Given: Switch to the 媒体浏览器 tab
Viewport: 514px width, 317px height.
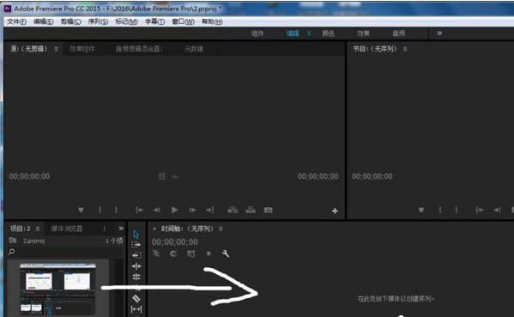Looking at the screenshot, I should pyautogui.click(x=67, y=229).
